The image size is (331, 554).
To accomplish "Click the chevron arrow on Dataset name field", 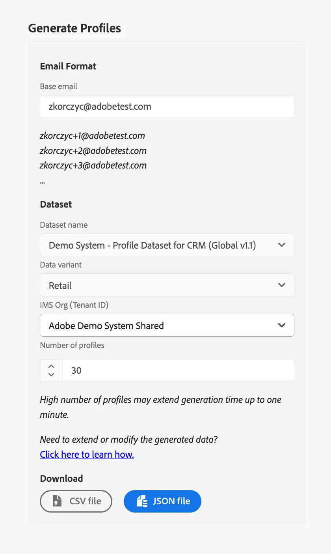I will click(282, 245).
